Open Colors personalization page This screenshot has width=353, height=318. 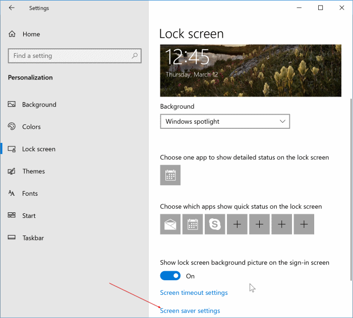click(31, 127)
